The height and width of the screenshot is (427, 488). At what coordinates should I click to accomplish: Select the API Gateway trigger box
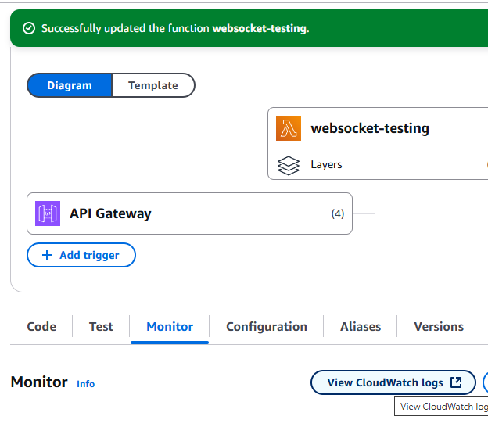[189, 213]
